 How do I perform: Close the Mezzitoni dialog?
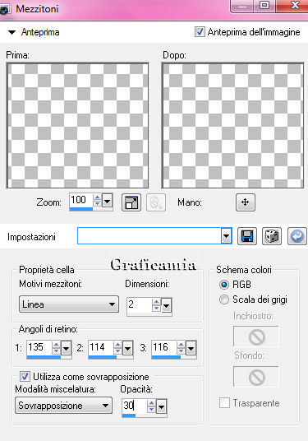pos(292,5)
